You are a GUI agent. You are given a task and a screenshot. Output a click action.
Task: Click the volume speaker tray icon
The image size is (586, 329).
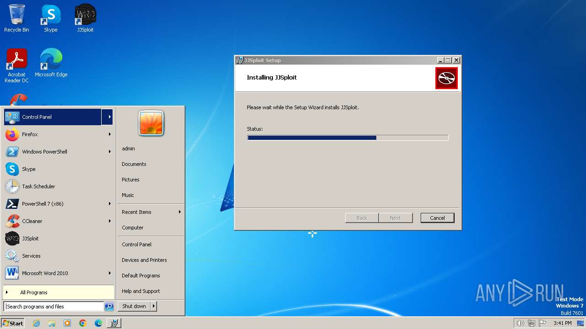click(521, 323)
